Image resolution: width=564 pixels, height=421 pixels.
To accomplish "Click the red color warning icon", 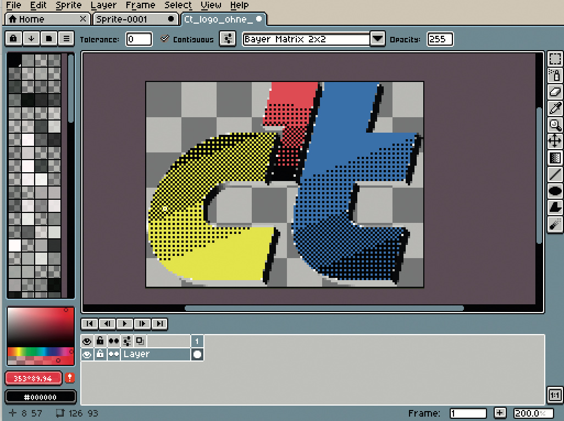I will pos(70,378).
